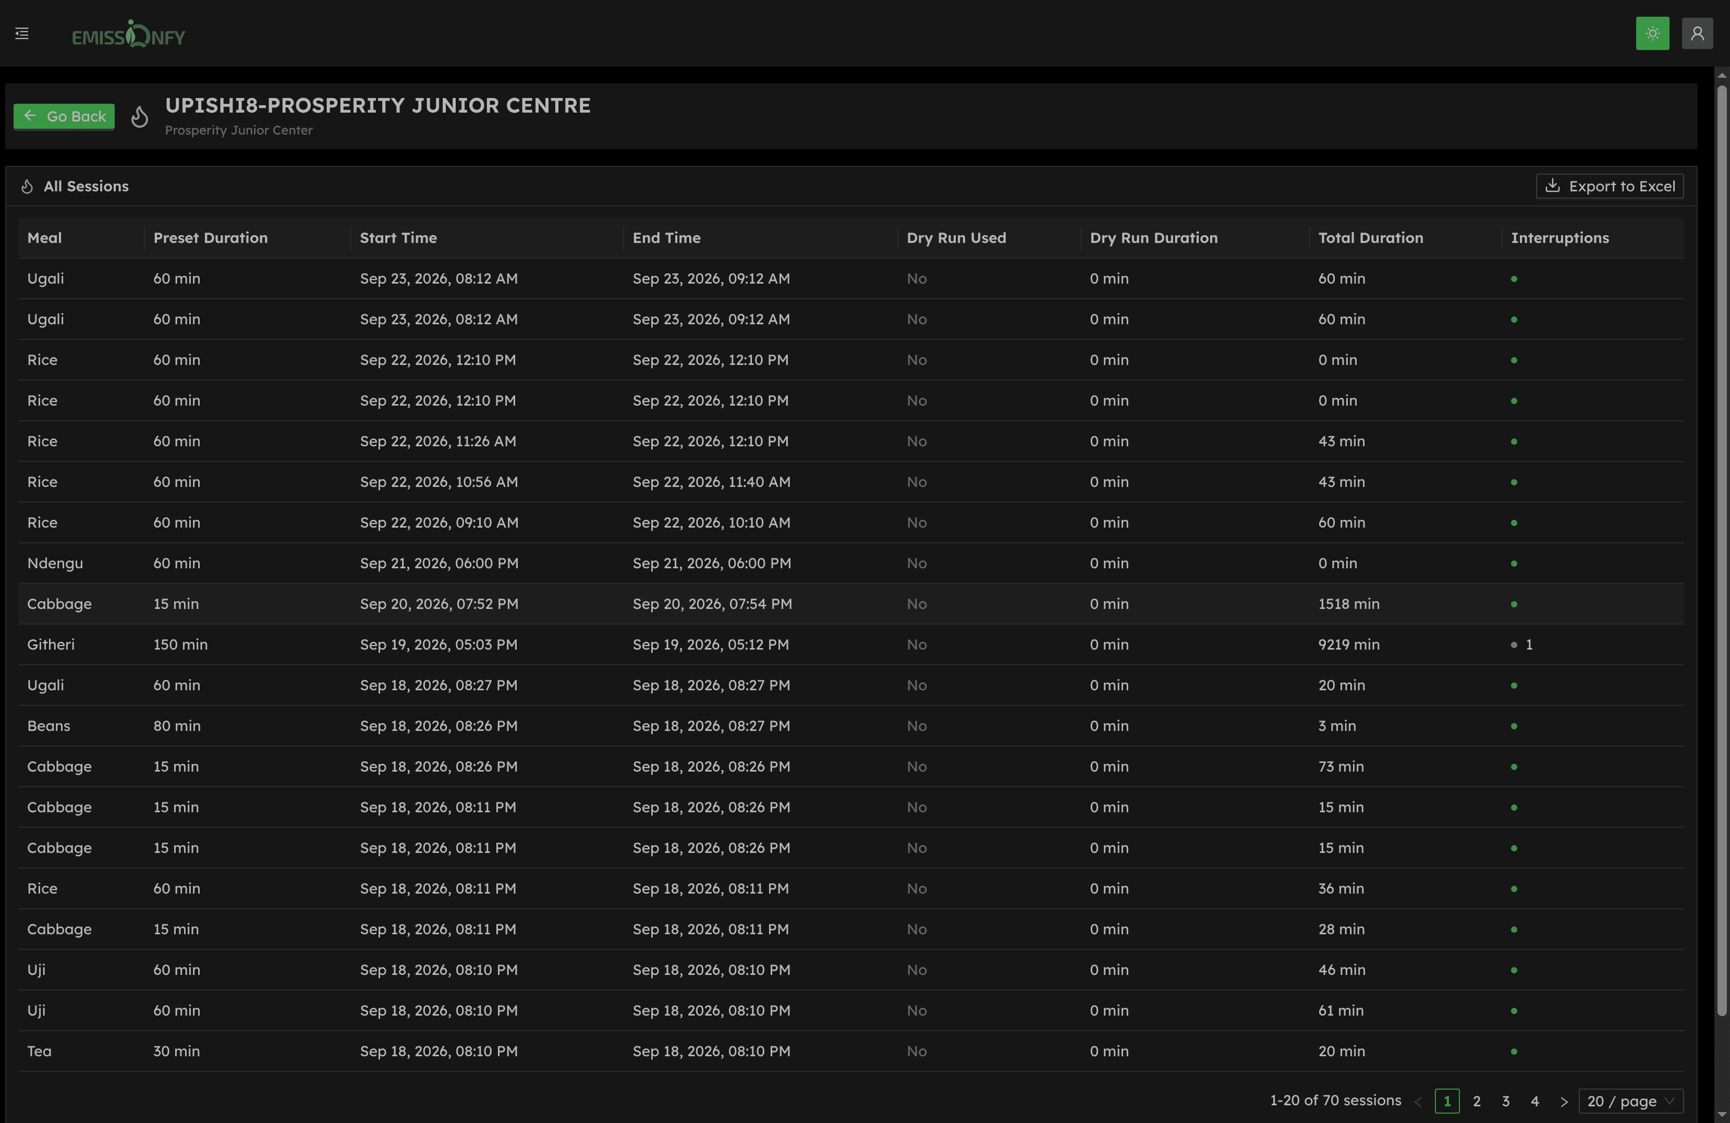This screenshot has width=1730, height=1123.
Task: Open the user profile icon
Action: pyautogui.click(x=1697, y=33)
